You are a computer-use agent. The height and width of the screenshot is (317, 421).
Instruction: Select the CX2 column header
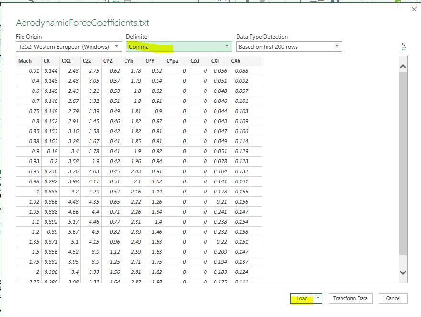pyautogui.click(x=66, y=61)
